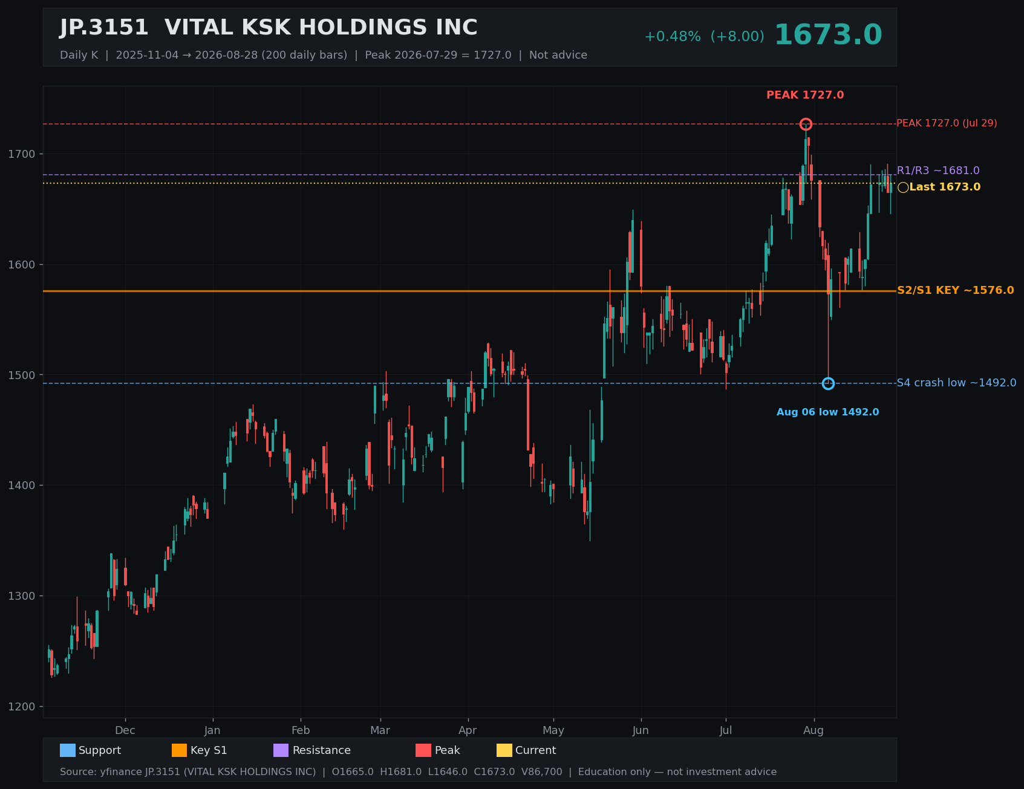Select the orange Key S1 legend swatch
This screenshot has height=789, width=1024.
180,750
